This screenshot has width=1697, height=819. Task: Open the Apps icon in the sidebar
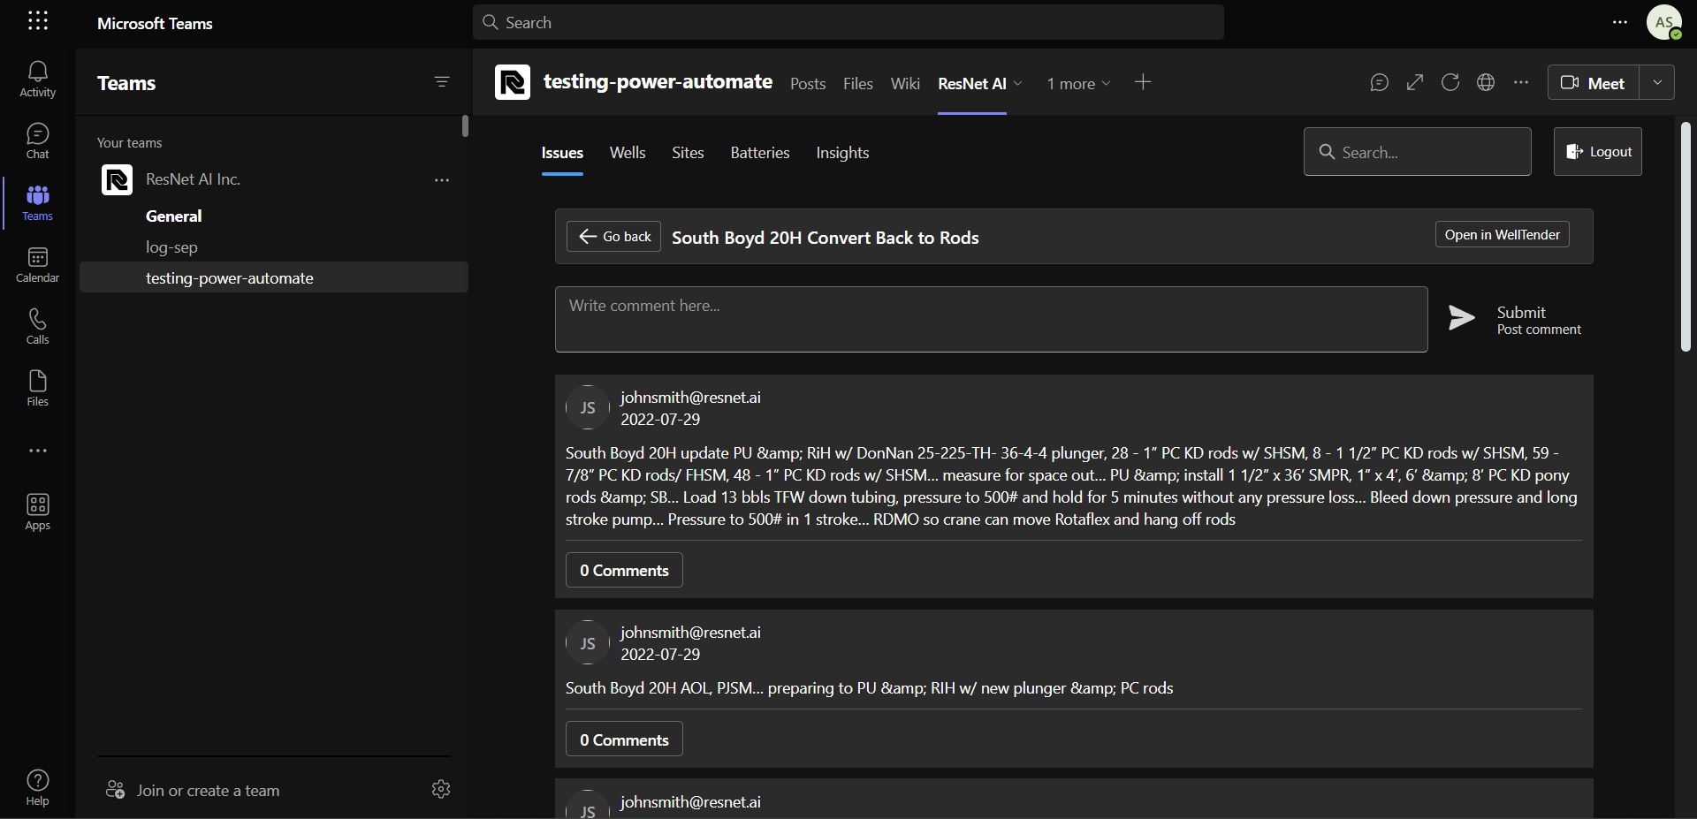pyautogui.click(x=37, y=511)
